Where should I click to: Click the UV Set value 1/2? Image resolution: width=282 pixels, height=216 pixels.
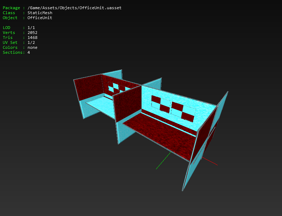click(x=31, y=42)
